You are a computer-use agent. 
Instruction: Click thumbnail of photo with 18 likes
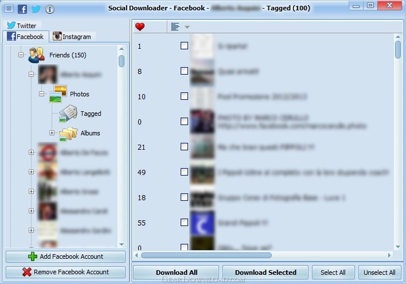202,199
